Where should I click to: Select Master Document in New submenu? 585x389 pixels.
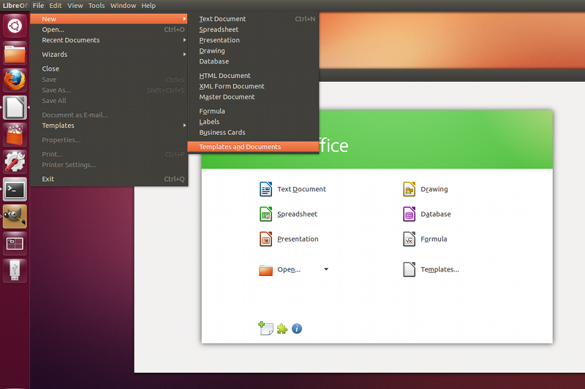253,97
